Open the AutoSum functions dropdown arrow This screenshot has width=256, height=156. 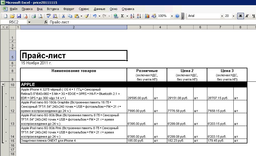coord(127,16)
